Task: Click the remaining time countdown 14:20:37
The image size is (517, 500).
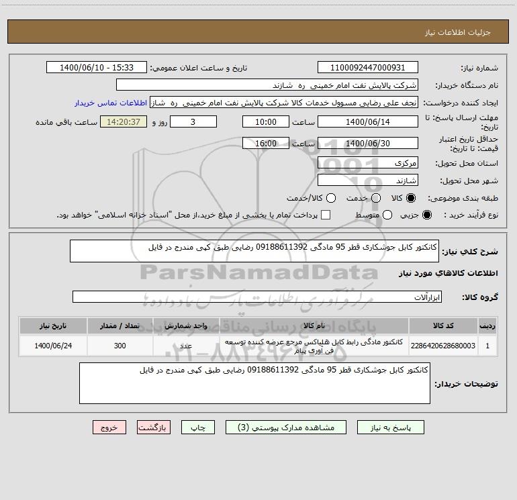Action: (x=124, y=121)
